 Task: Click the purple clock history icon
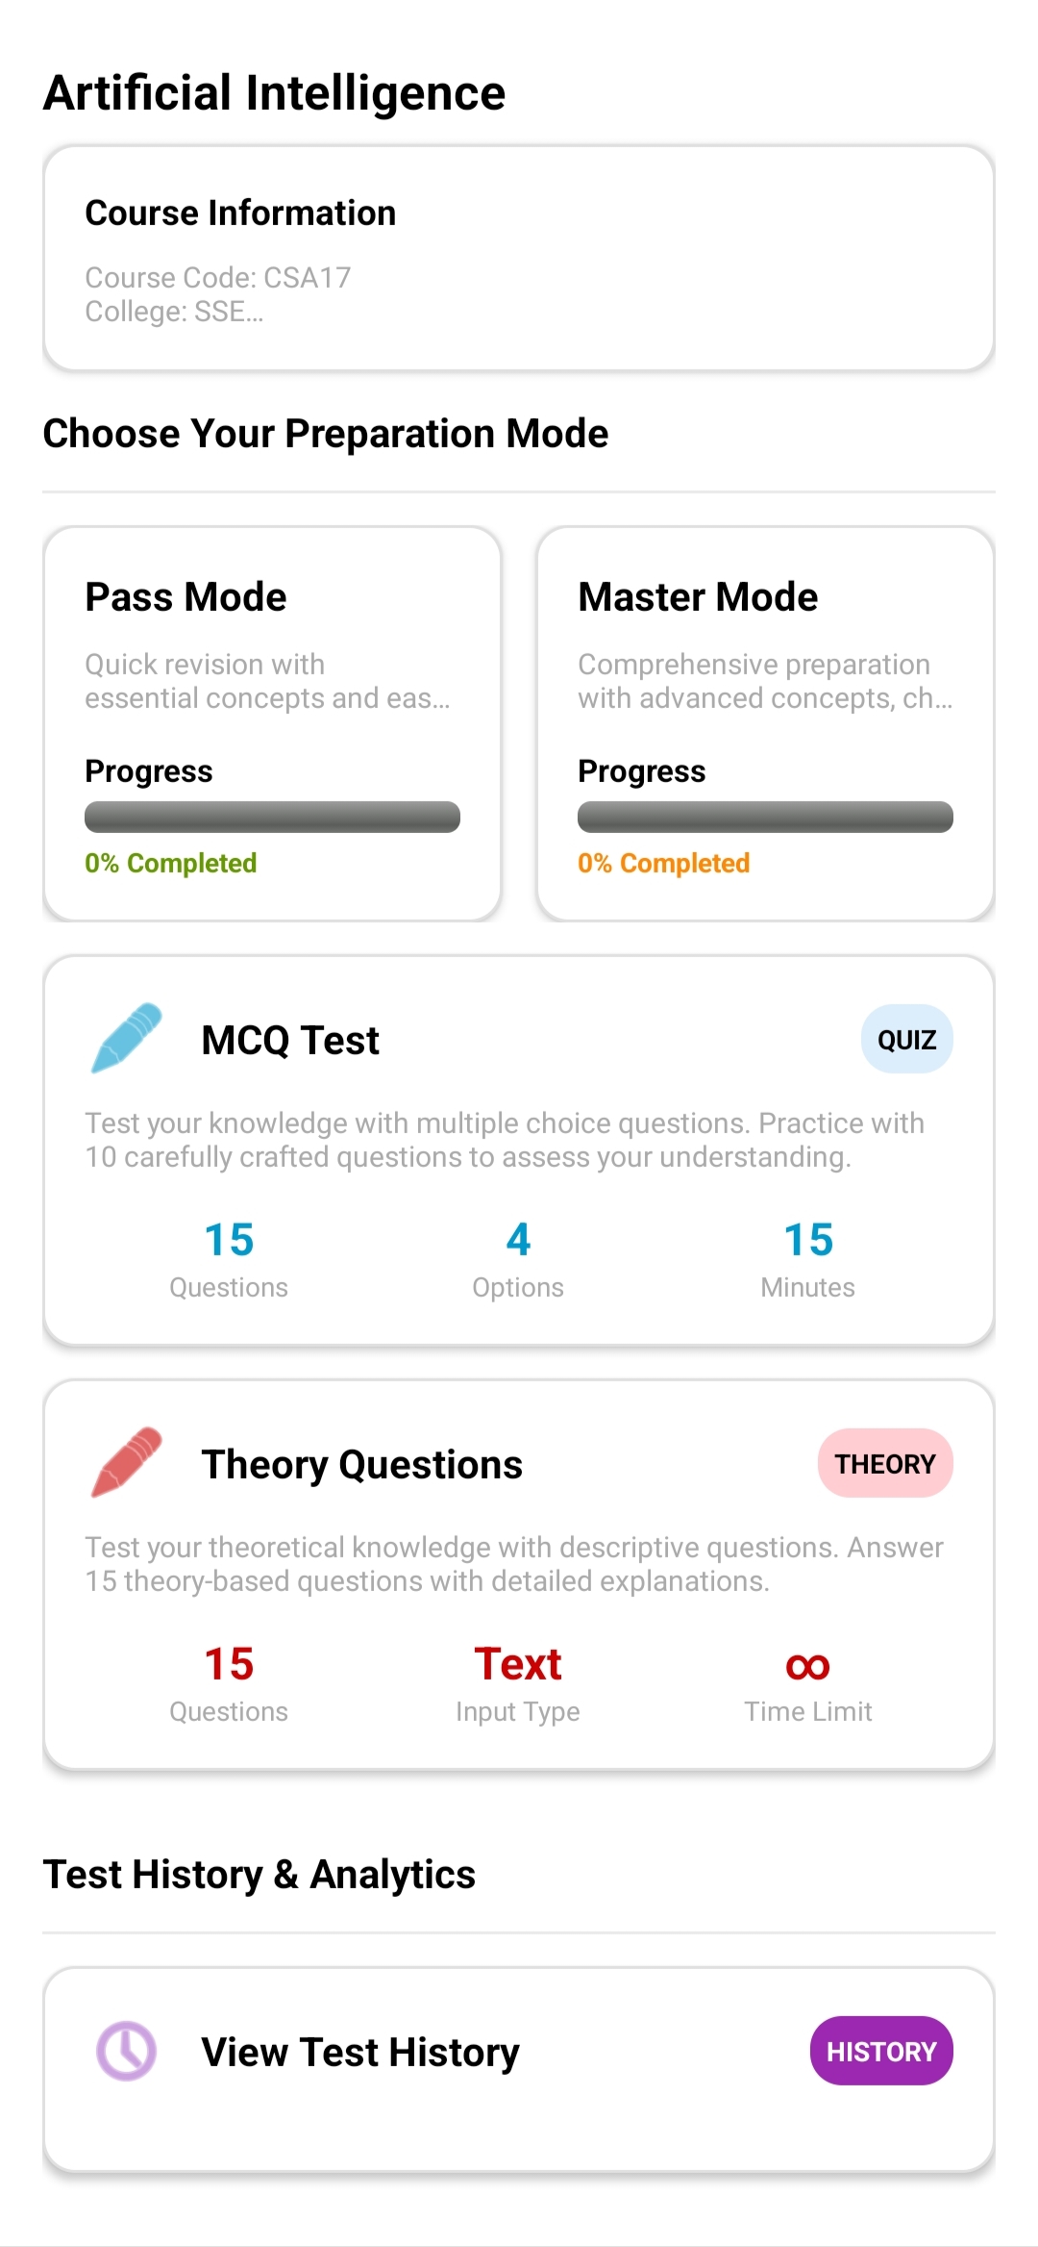click(x=126, y=2051)
